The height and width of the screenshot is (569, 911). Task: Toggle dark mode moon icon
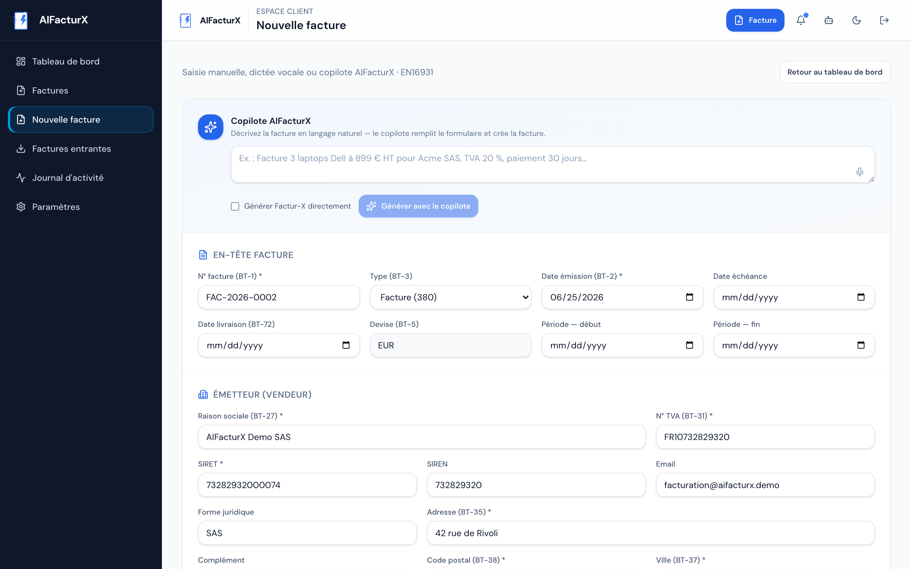tap(856, 20)
